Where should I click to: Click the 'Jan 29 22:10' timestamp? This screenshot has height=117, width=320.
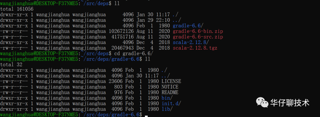[153, 20]
